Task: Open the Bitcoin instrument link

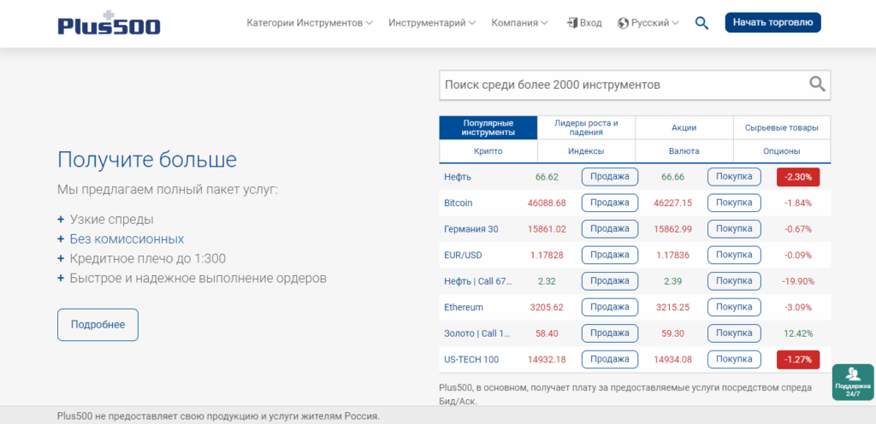Action: [459, 203]
